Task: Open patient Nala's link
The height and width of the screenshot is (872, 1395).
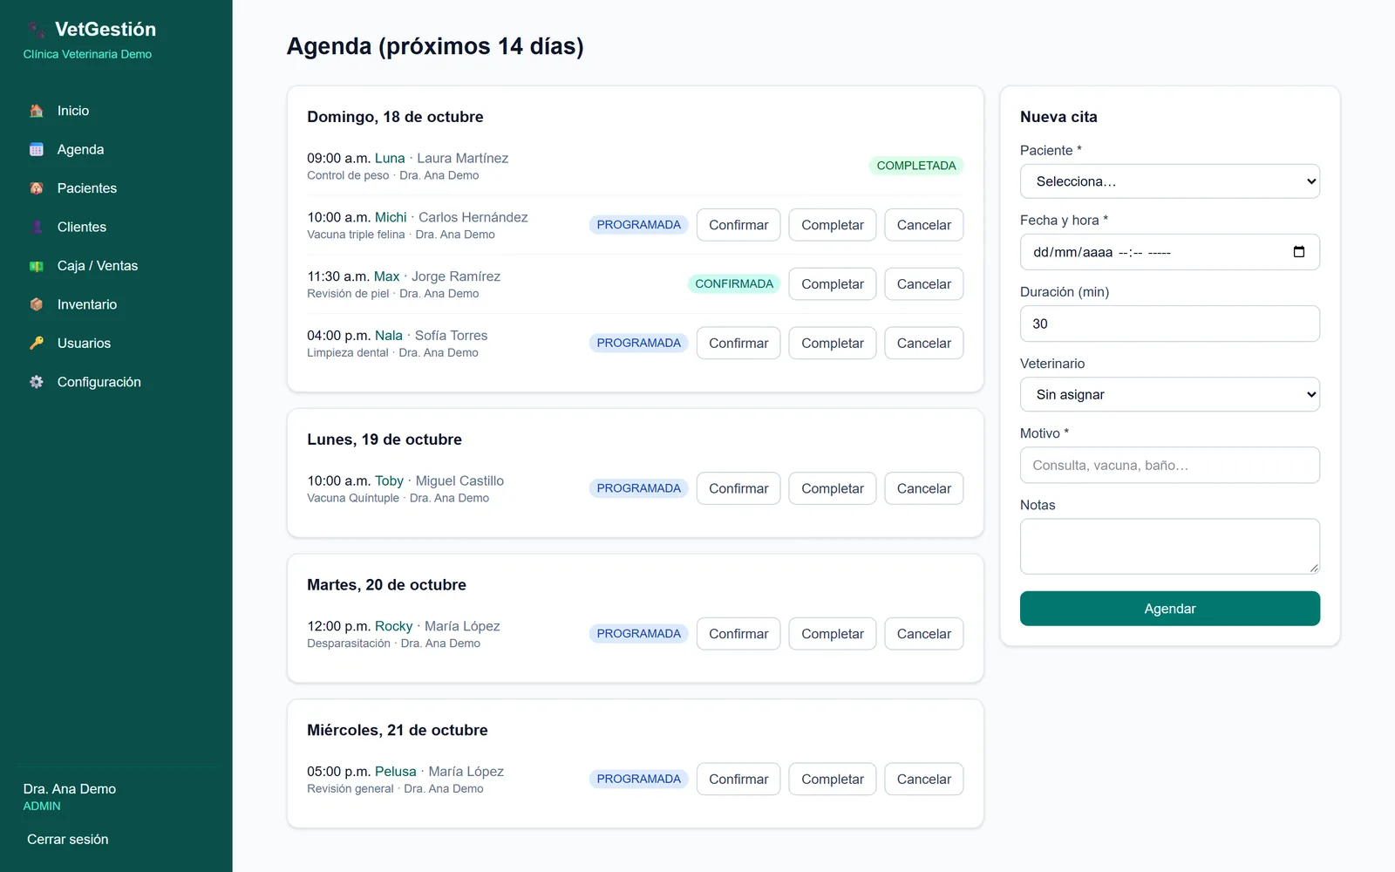Action: [x=389, y=336]
